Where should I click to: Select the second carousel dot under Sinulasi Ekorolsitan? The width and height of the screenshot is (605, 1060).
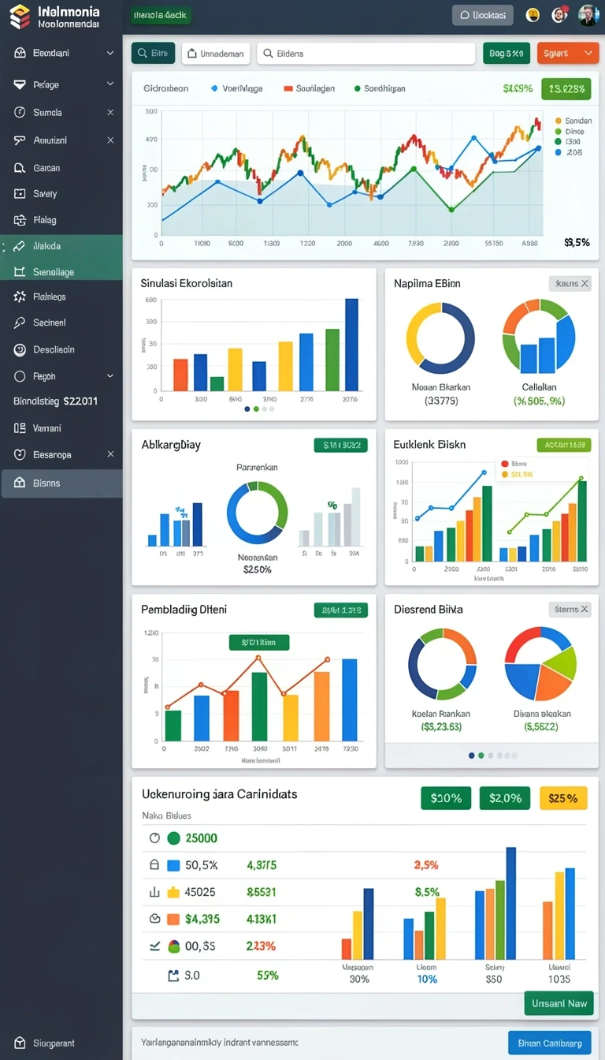[x=255, y=409]
